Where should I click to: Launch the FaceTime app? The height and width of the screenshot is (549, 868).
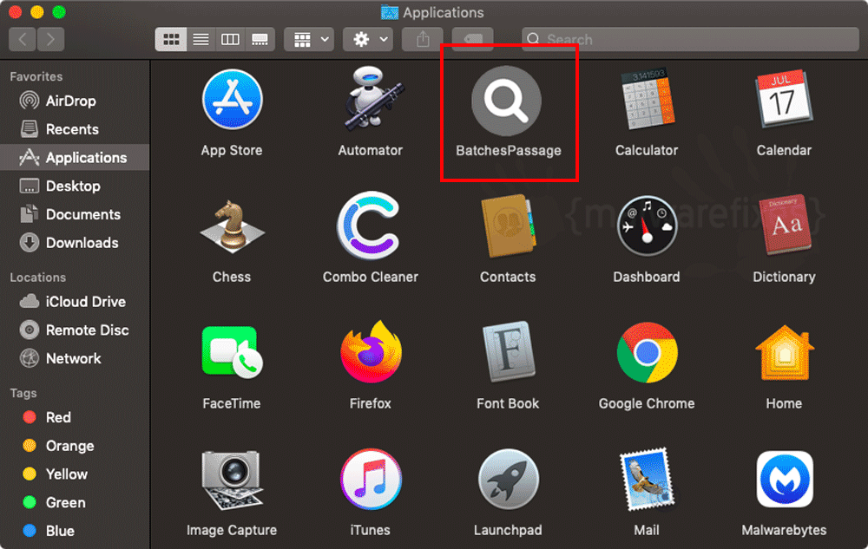pyautogui.click(x=232, y=353)
